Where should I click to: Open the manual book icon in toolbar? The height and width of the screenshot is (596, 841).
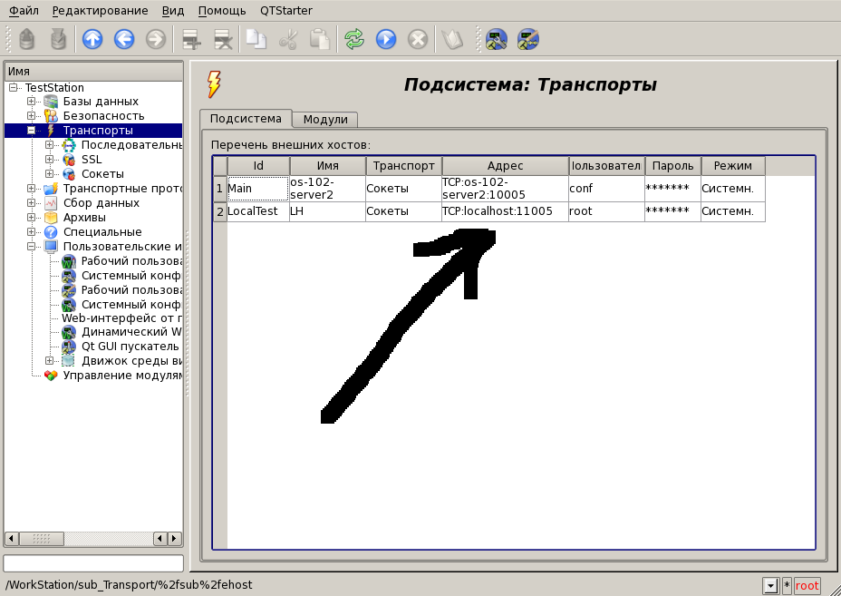pos(450,39)
